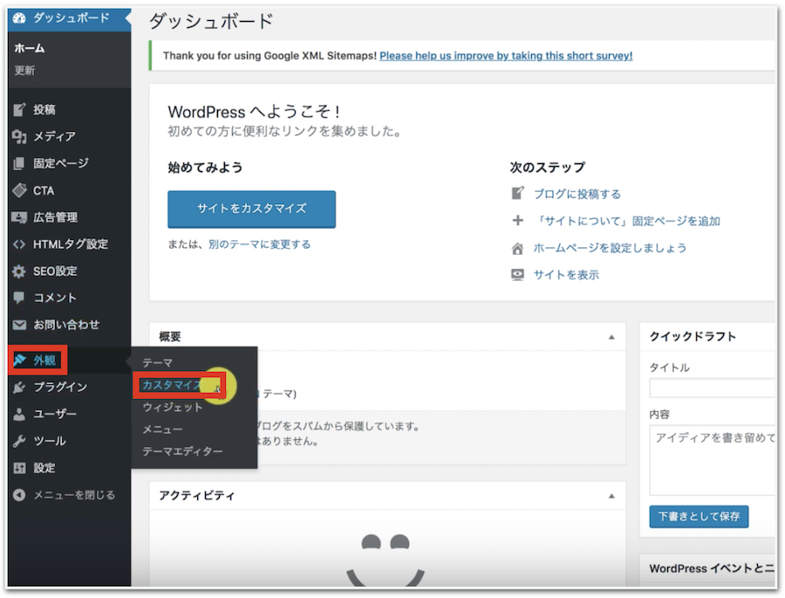Click the pages icon beside 固定ページ
Image resolution: width=785 pixels, height=598 pixels.
point(19,163)
